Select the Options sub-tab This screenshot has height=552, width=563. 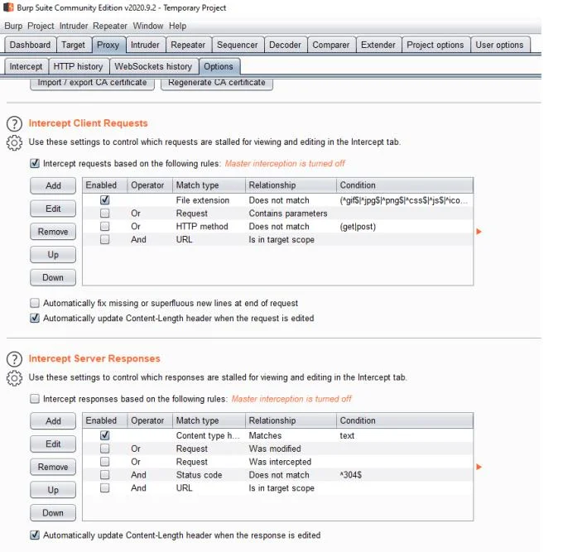click(219, 66)
